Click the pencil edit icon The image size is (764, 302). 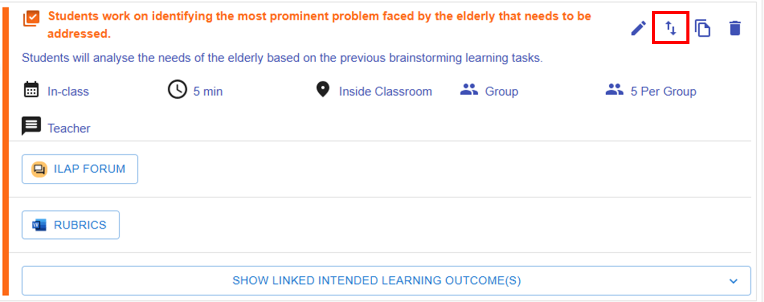coord(638,28)
